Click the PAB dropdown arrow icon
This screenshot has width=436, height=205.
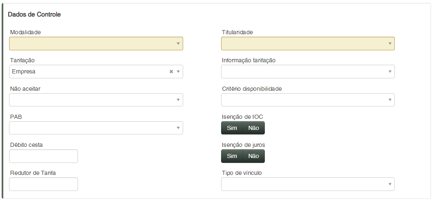point(178,128)
